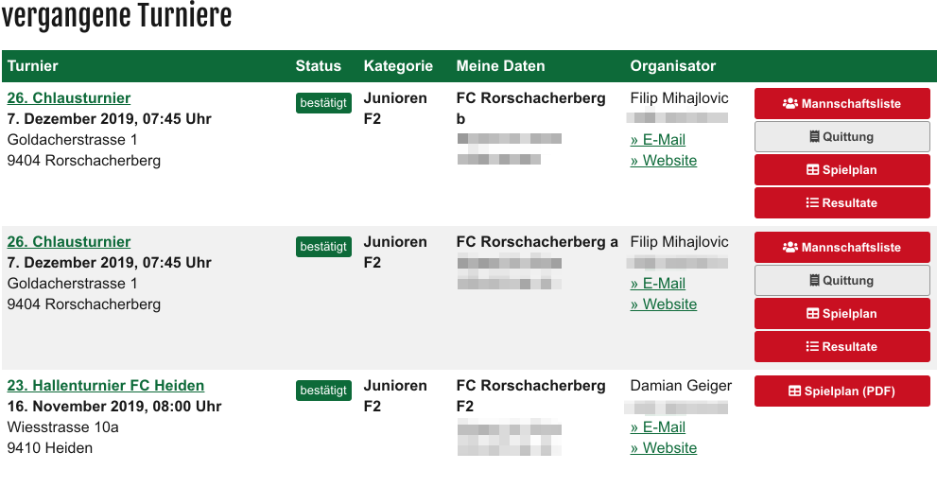
Task: View Resultate for FC Rorschacherberg a
Action: pos(842,347)
